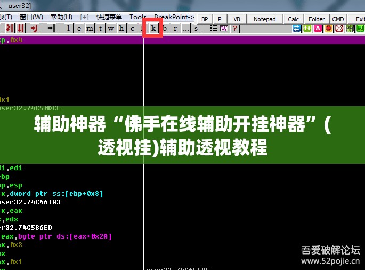The width and height of the screenshot is (365, 270).
Task: Click go to address arrow icon
Action: [x=52, y=28]
